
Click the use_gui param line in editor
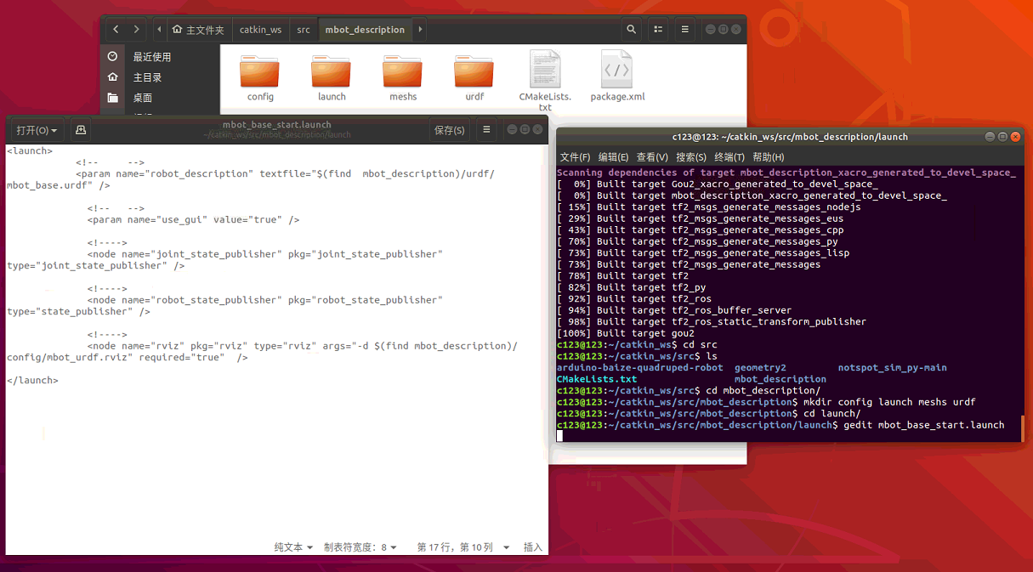coord(193,219)
